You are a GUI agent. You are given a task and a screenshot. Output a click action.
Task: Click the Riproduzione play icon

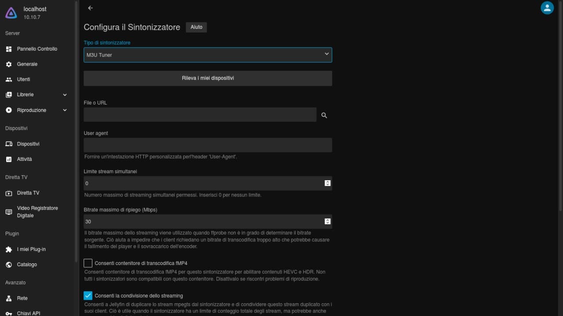tap(9, 110)
